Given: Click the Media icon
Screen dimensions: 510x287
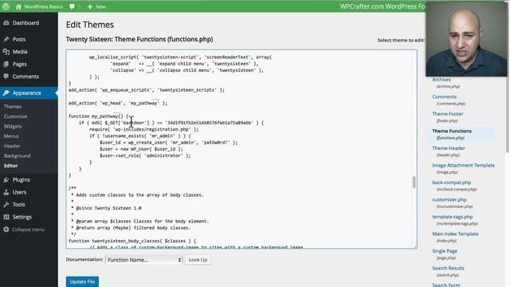Looking at the screenshot, I should [x=6, y=51].
